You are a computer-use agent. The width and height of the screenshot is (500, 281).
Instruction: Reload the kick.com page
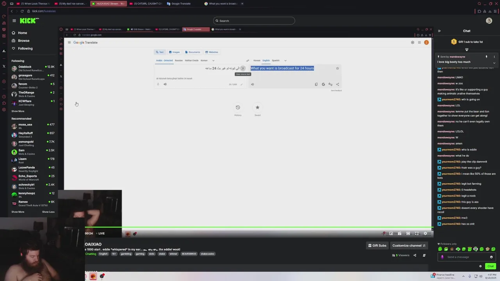point(22,11)
